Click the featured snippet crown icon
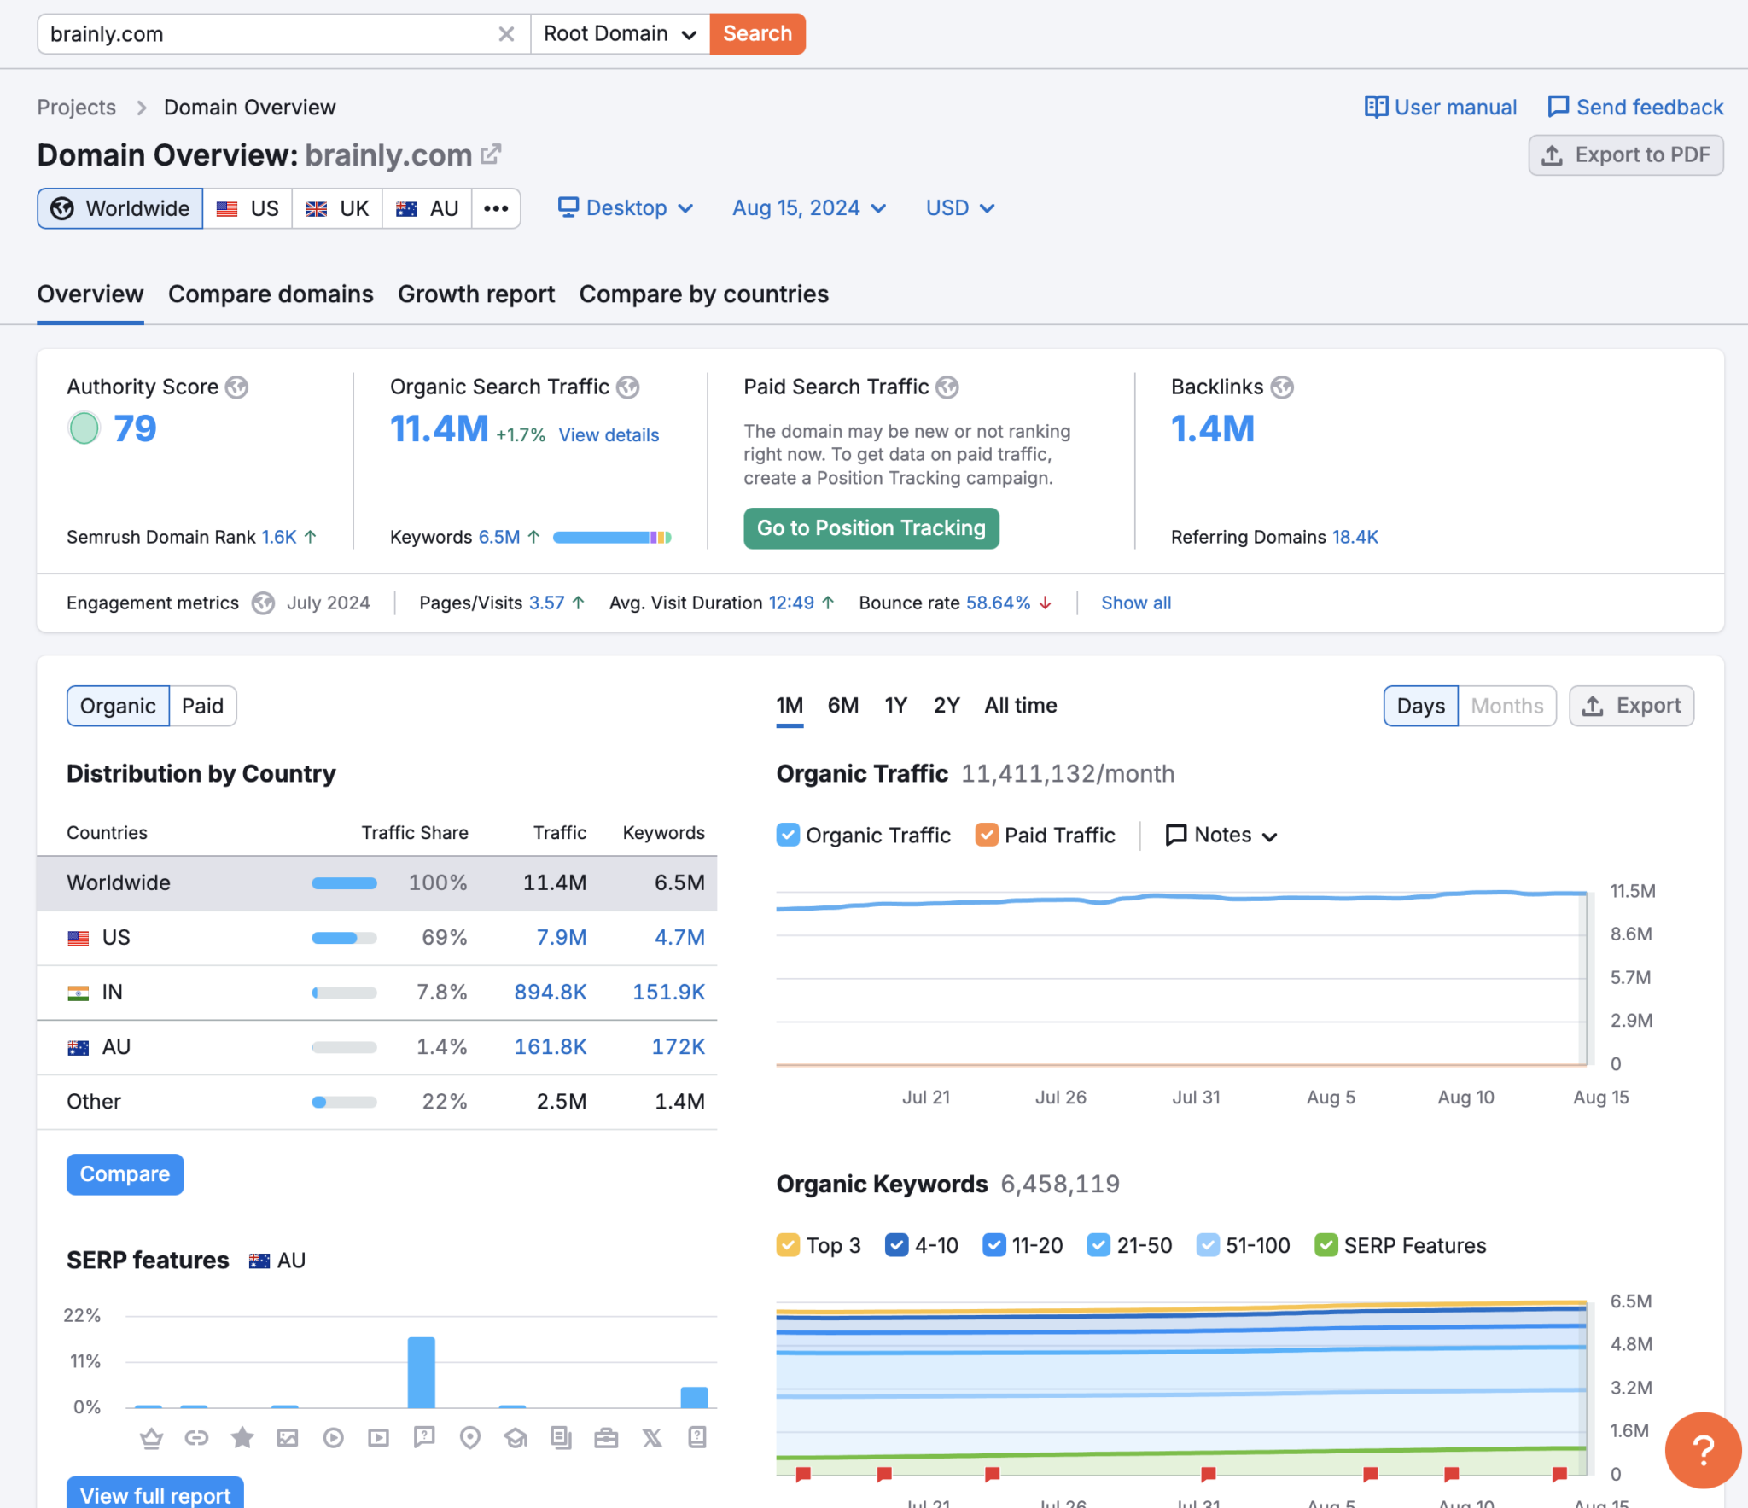The height and width of the screenshot is (1508, 1748). click(x=151, y=1439)
